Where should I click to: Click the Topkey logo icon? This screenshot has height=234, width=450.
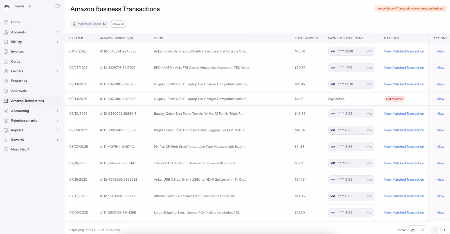7,6
